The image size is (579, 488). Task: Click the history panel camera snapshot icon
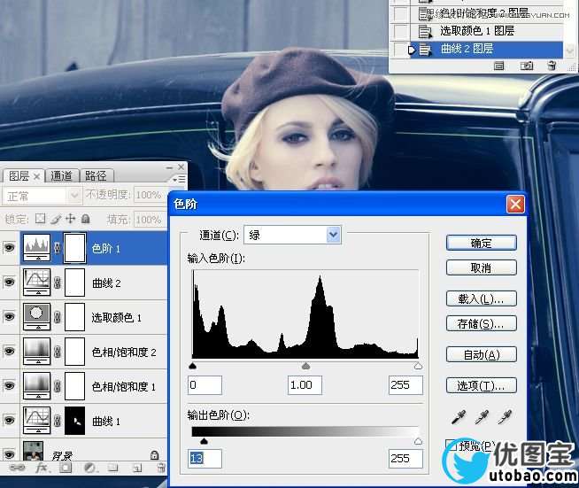tap(526, 66)
